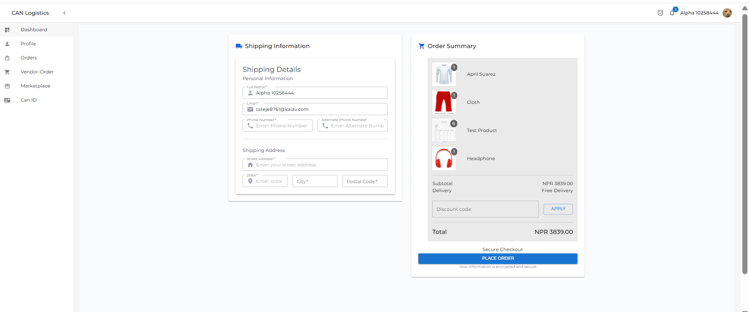Click the Shipping Details heading

[x=271, y=70]
